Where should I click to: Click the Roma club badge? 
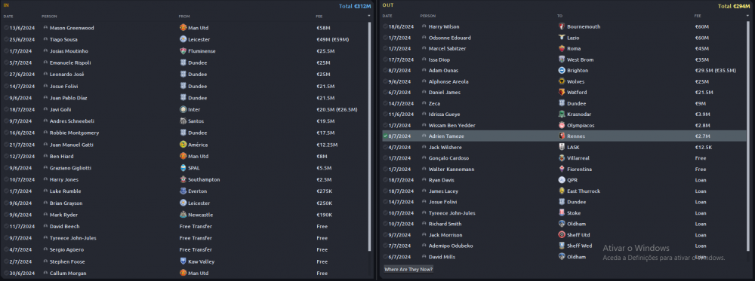pyautogui.click(x=562, y=48)
